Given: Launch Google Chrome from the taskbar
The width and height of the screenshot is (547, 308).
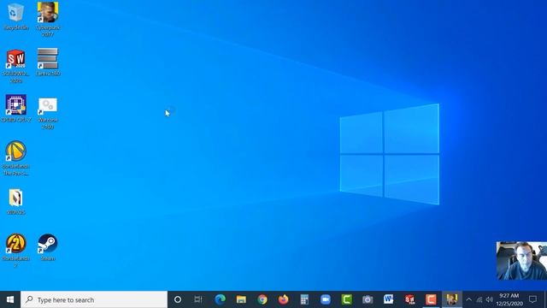Looking at the screenshot, I should (262, 299).
